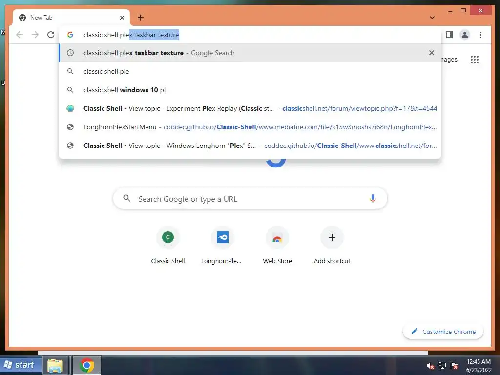This screenshot has height=375, width=500.
Task: Open a new tab with plus button
Action: [x=141, y=18]
